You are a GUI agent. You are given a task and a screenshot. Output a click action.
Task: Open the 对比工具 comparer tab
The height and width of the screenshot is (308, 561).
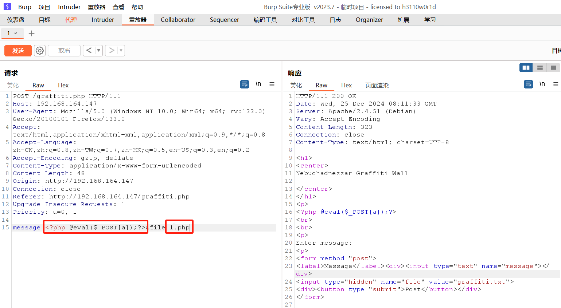[303, 20]
